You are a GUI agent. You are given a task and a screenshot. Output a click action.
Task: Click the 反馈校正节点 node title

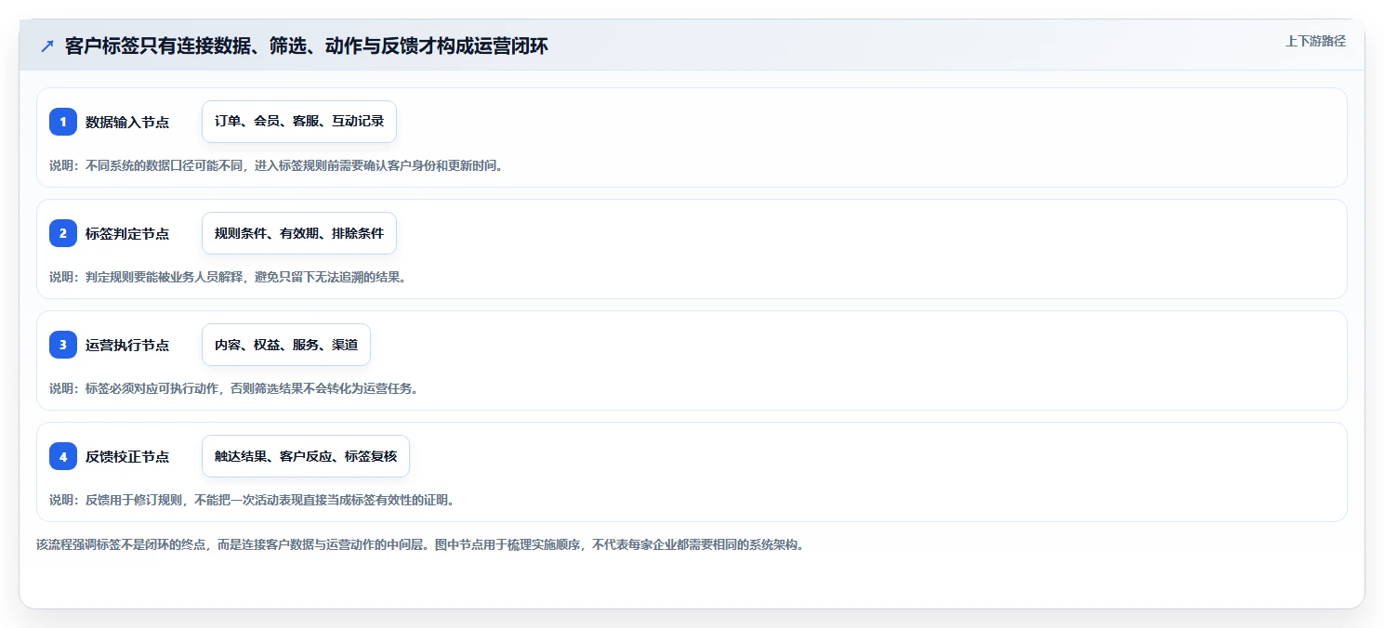tap(127, 456)
